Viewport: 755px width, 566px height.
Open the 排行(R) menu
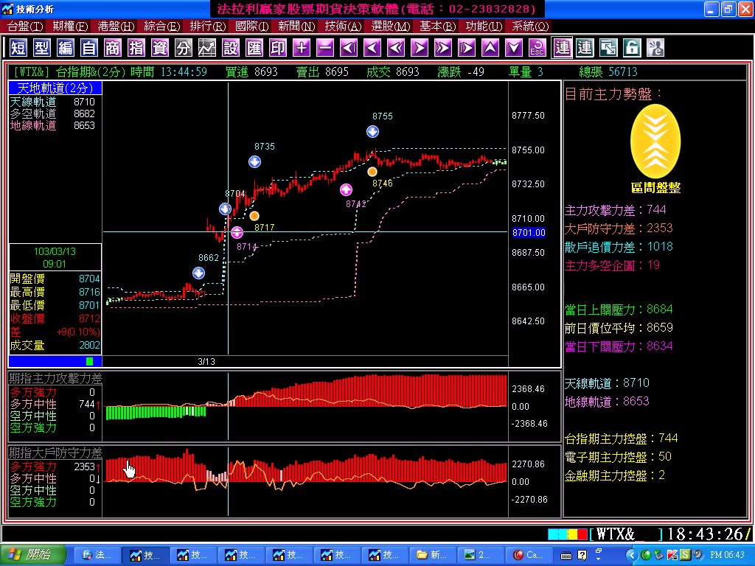pos(207,26)
